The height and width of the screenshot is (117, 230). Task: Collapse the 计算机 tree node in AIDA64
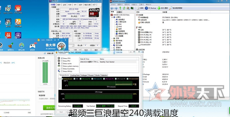(112, 17)
